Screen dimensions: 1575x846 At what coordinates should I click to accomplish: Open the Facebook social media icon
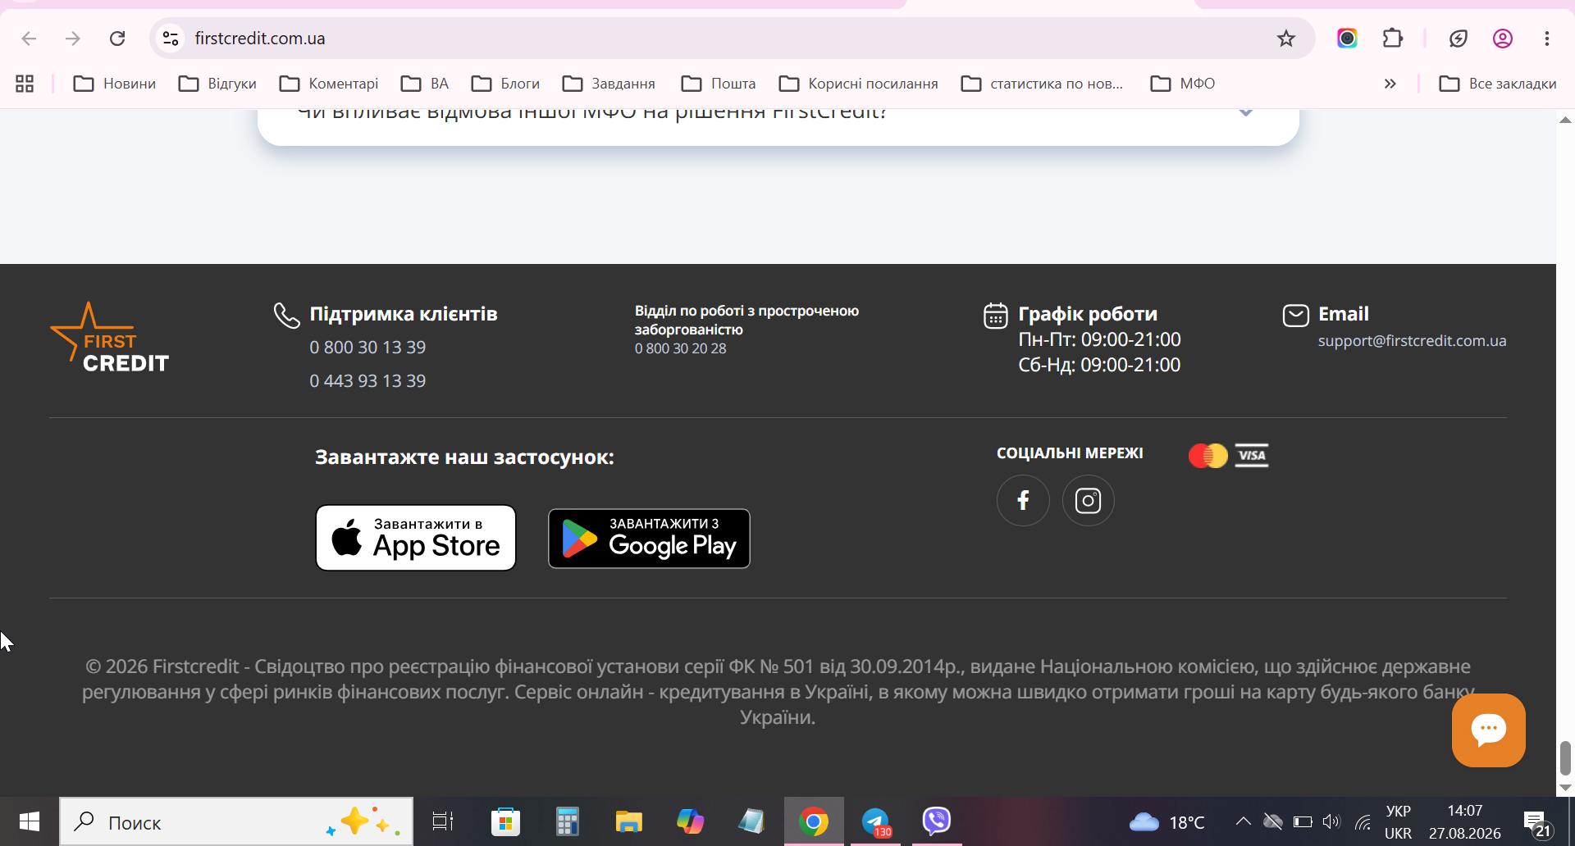(x=1023, y=500)
